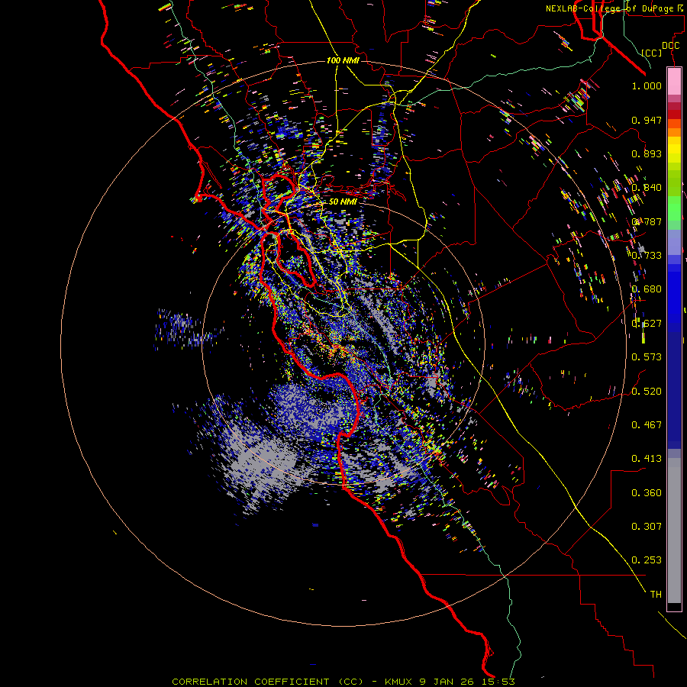This screenshot has width=687, height=687.
Task: Click the 0.680 scale value
Action: coord(647,289)
